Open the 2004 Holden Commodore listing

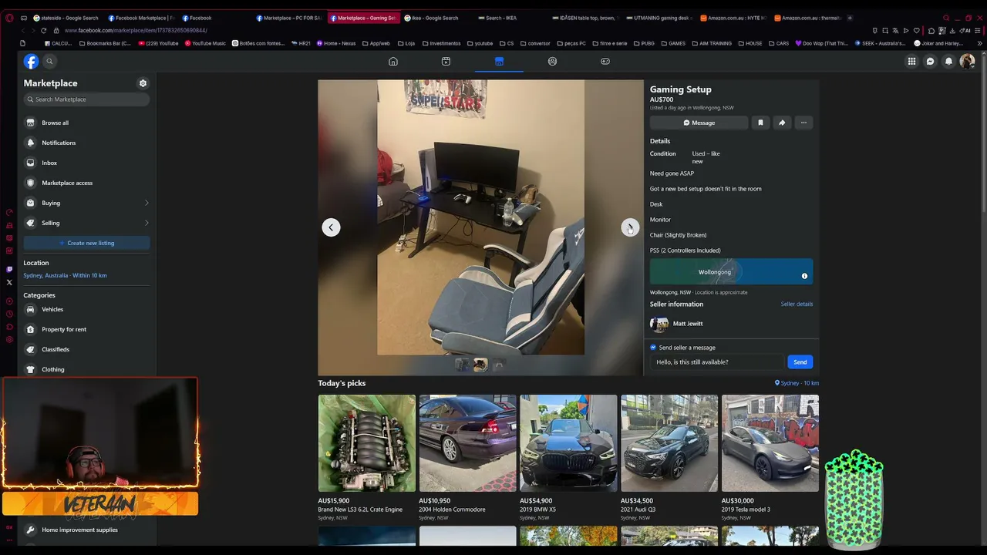click(x=467, y=458)
